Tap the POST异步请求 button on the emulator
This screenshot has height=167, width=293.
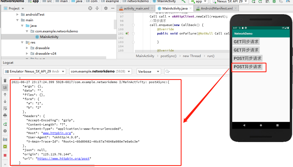click(x=247, y=67)
